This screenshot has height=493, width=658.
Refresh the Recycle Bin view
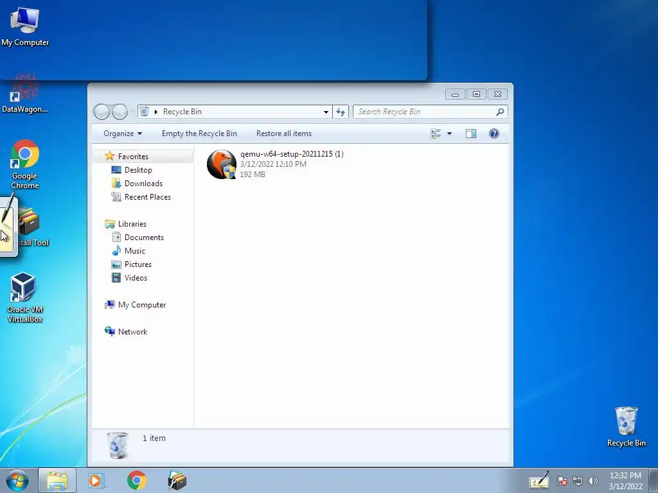tap(341, 112)
